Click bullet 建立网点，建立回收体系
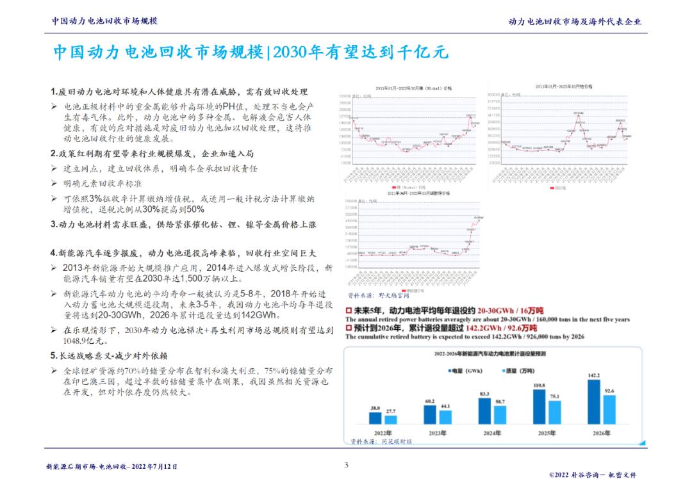692x479 pixels. tap(161, 168)
